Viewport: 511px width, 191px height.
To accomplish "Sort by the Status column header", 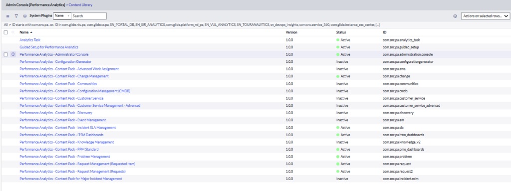I will pos(341,32).
